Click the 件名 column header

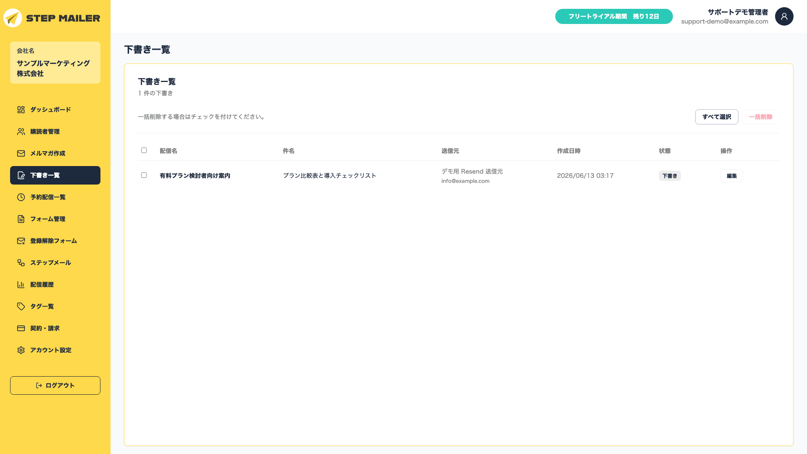[289, 151]
